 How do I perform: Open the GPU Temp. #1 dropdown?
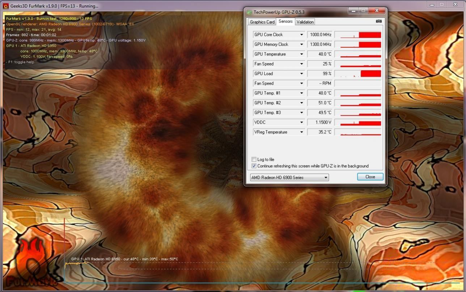tap(301, 93)
